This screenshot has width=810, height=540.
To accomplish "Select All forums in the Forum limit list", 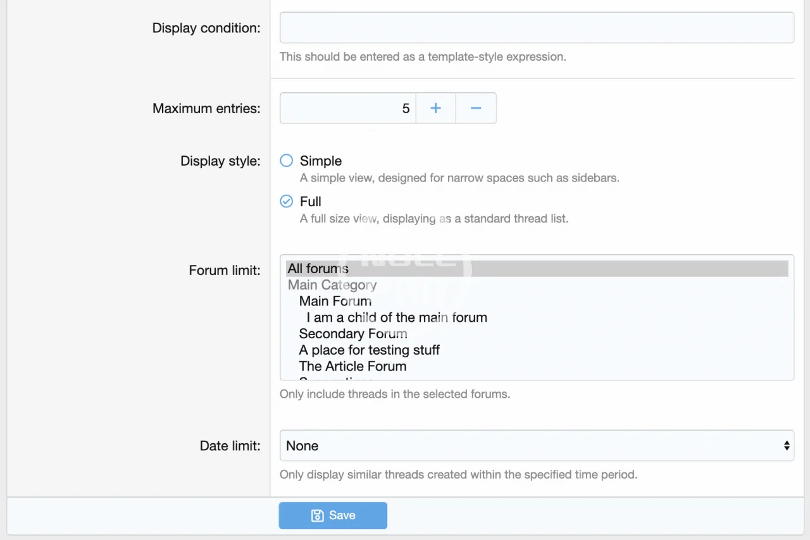I will point(318,269).
